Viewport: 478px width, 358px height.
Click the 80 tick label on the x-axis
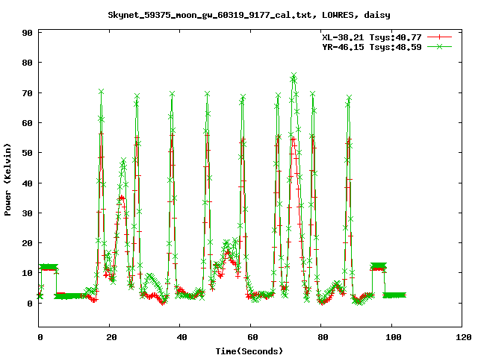pyautogui.click(x=322, y=337)
